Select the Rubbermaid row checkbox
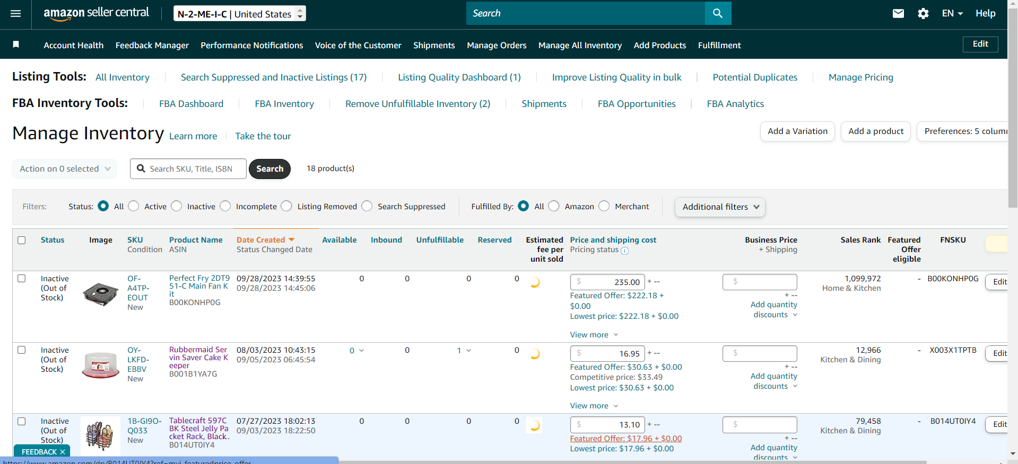The image size is (1018, 464). tap(22, 350)
